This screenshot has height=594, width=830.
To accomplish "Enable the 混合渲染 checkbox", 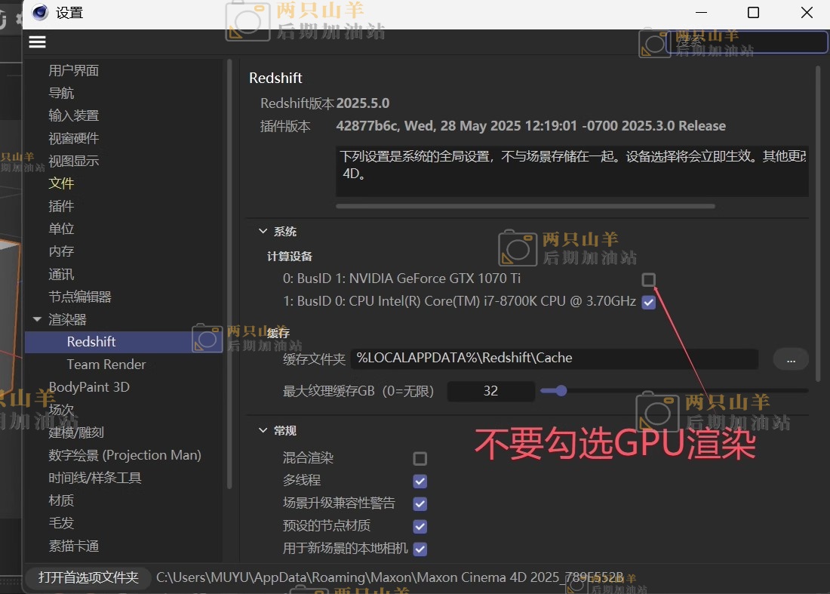I will (x=420, y=459).
